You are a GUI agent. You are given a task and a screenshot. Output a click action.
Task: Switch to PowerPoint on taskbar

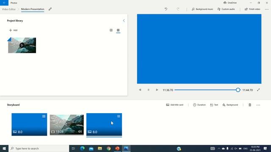pyautogui.click(x=117, y=148)
